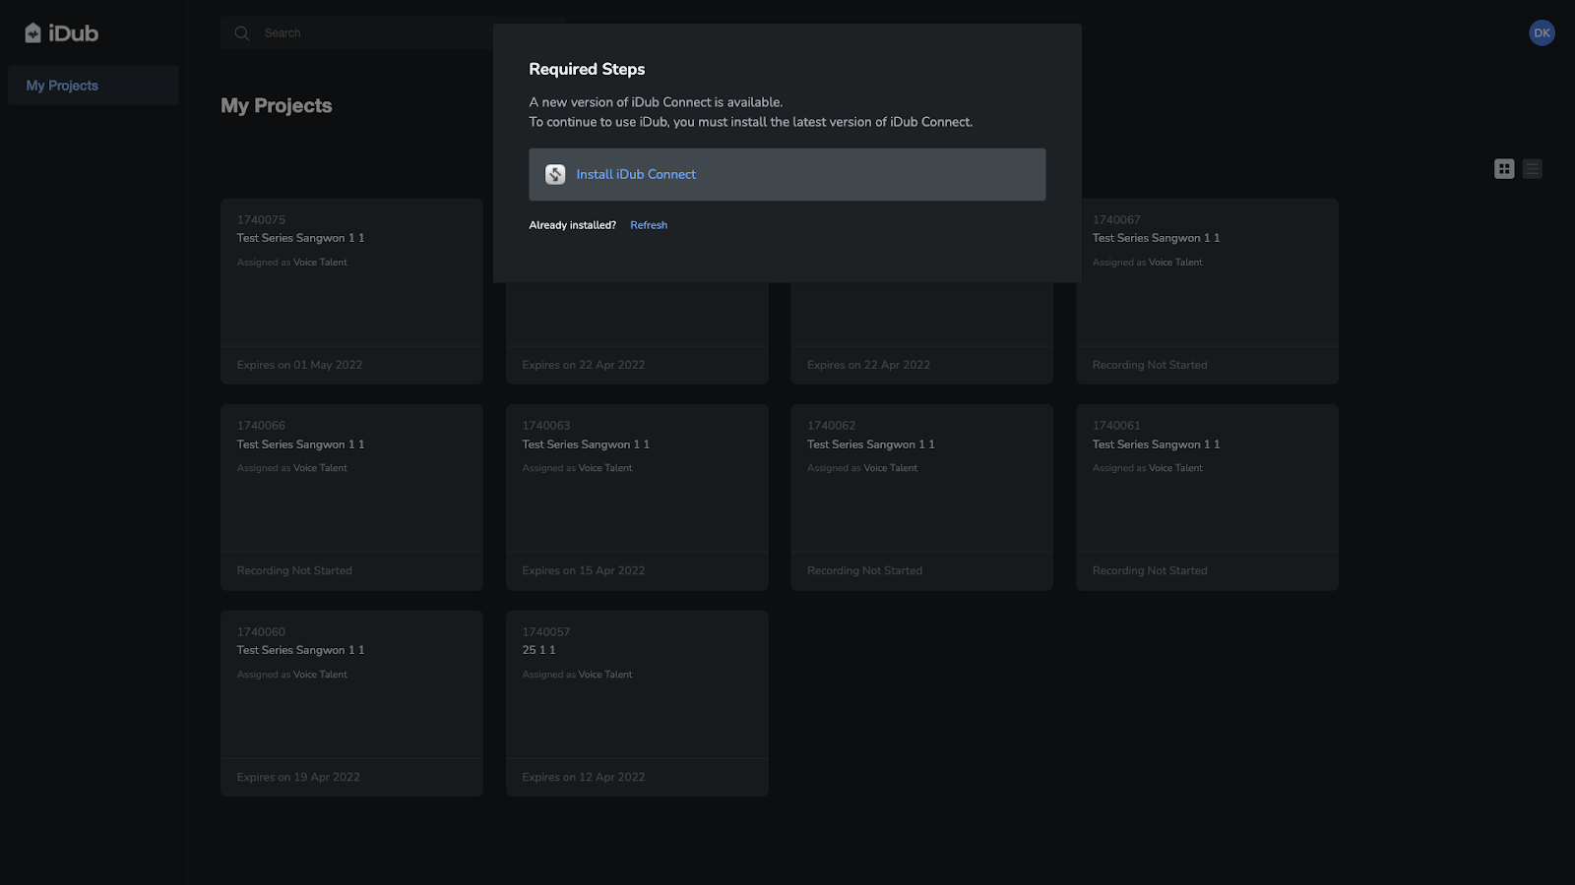The width and height of the screenshot is (1575, 885).
Task: Focus the Search input field
Action: (374, 33)
